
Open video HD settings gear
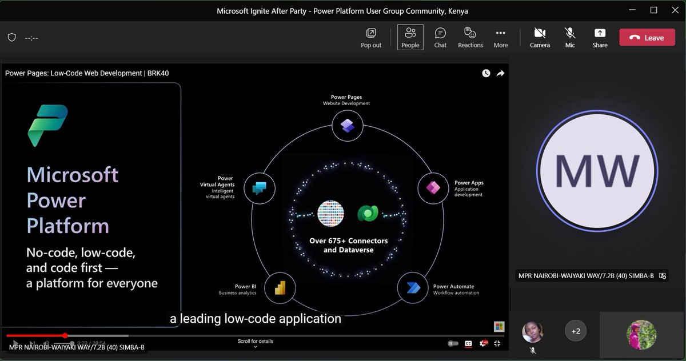483,343
